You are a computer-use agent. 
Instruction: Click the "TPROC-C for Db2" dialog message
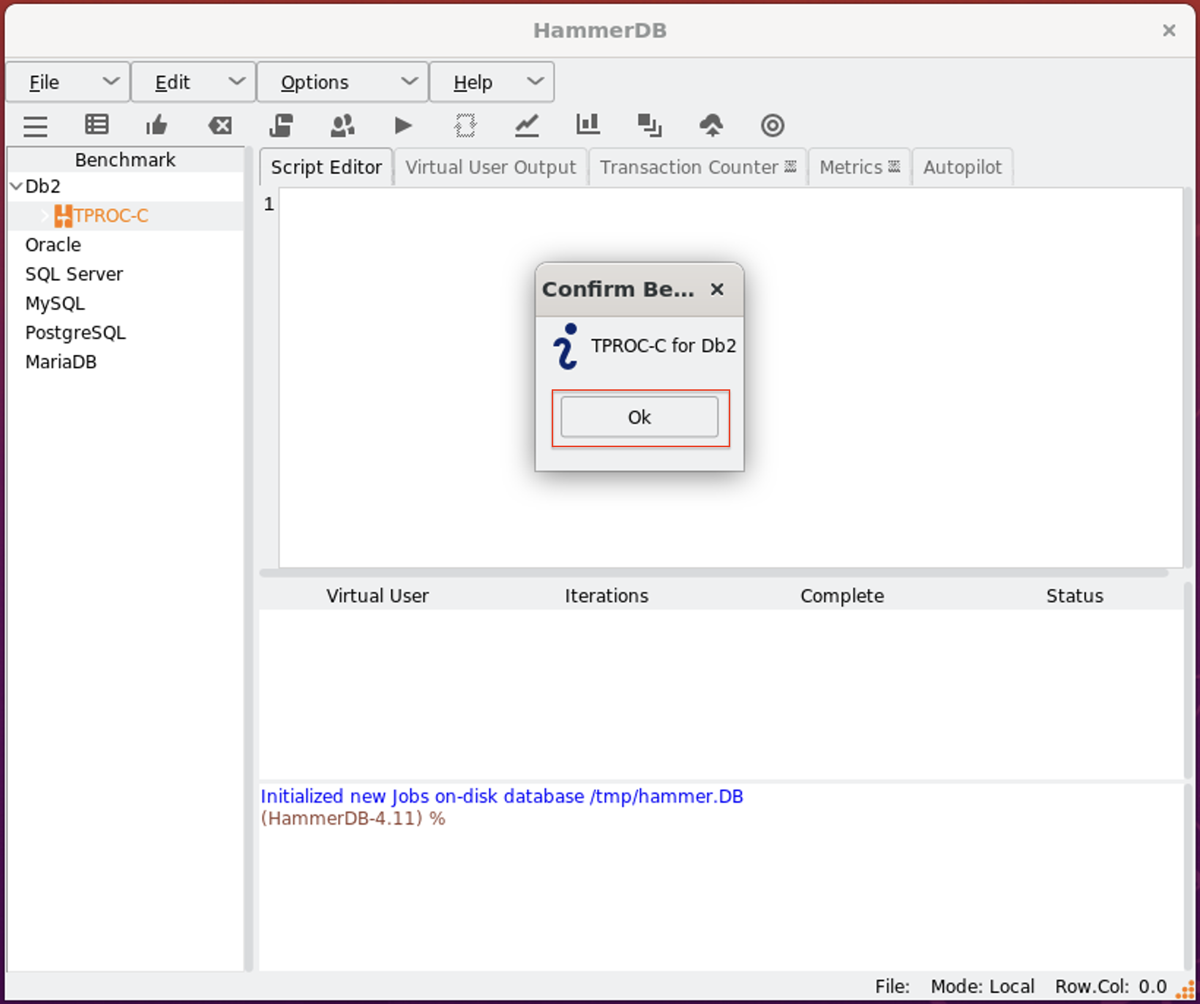point(664,345)
